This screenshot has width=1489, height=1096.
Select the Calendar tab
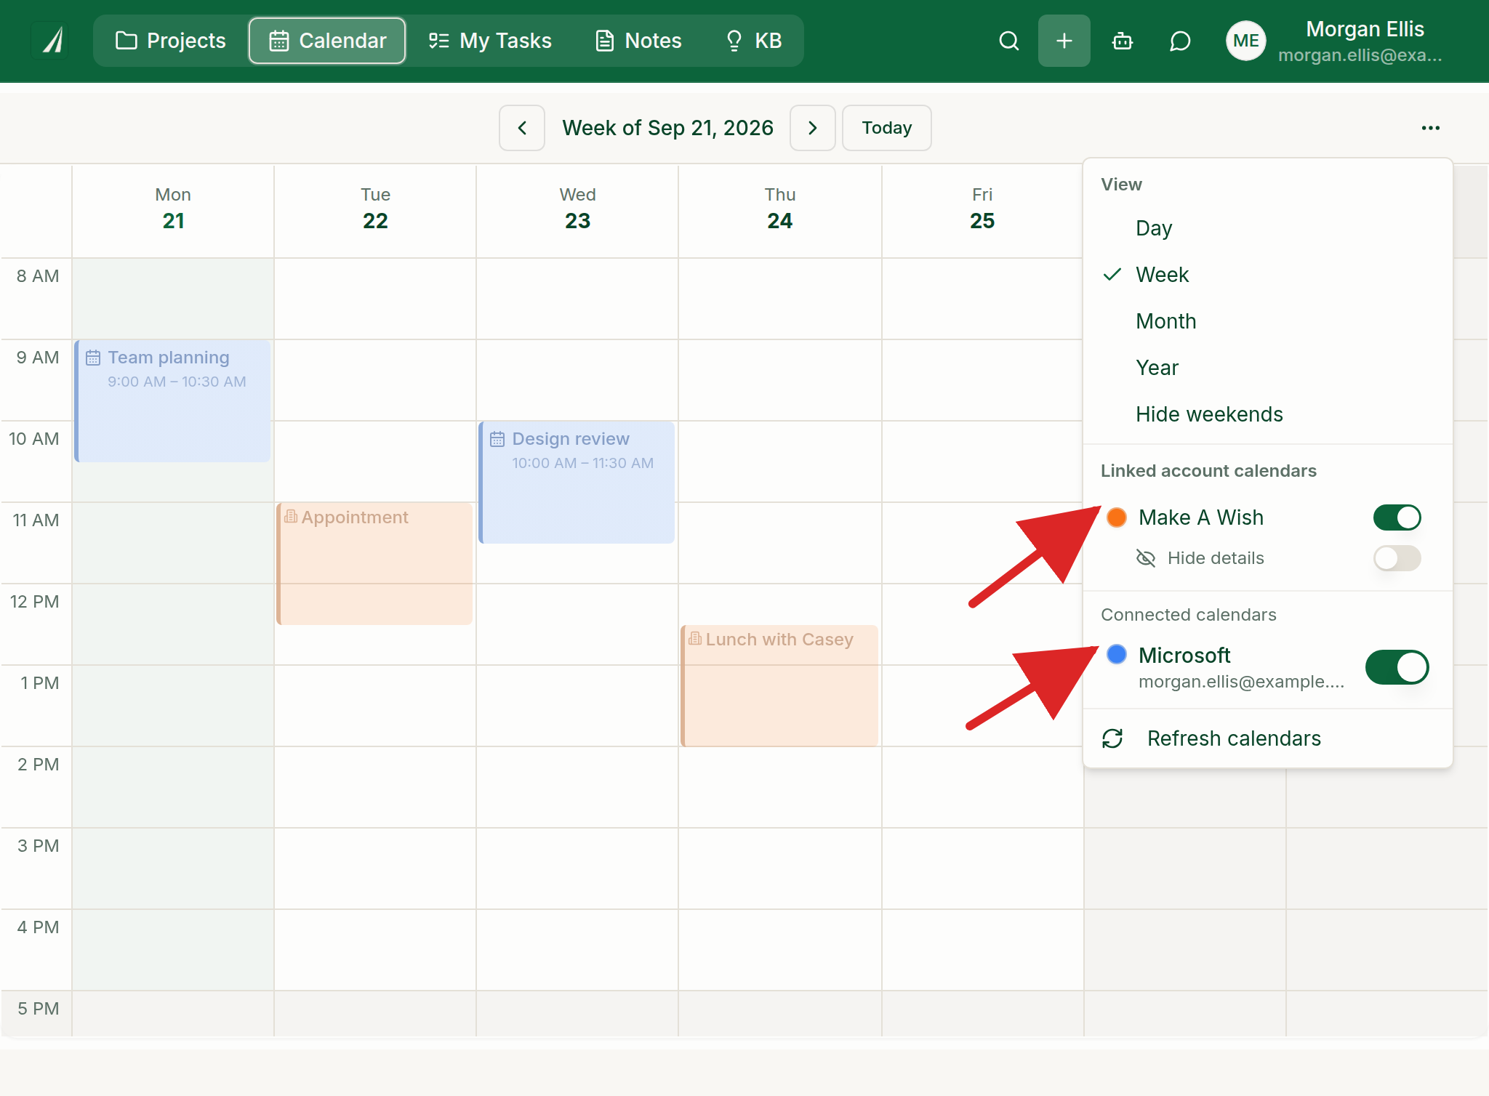[x=327, y=41]
